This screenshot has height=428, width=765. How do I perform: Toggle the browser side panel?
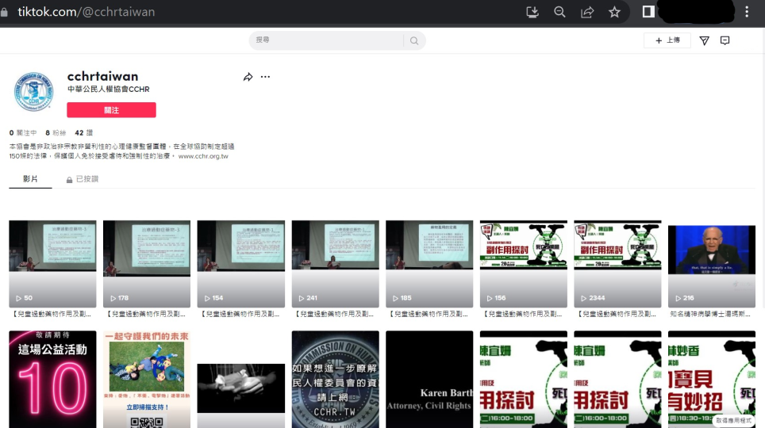[x=648, y=12]
